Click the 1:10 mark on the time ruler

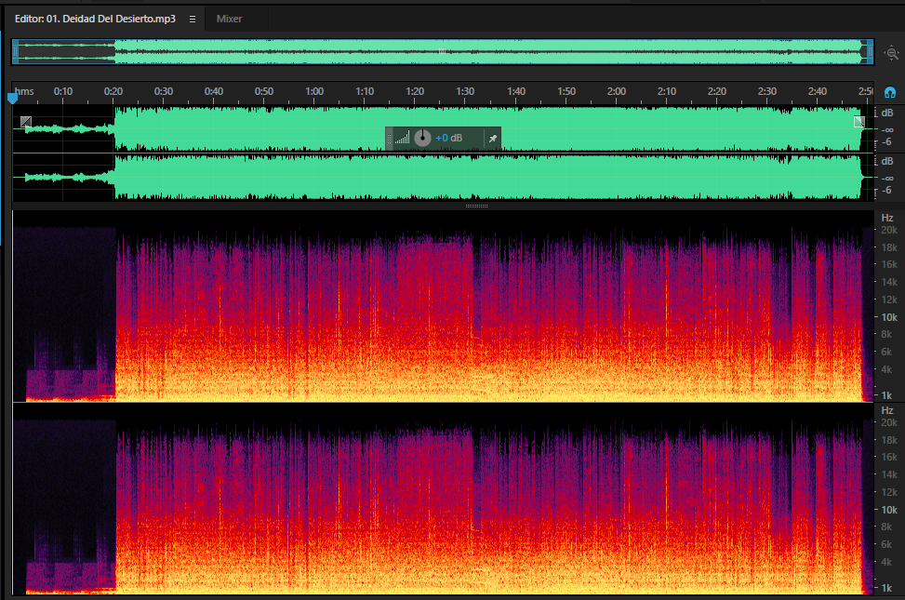coord(365,91)
